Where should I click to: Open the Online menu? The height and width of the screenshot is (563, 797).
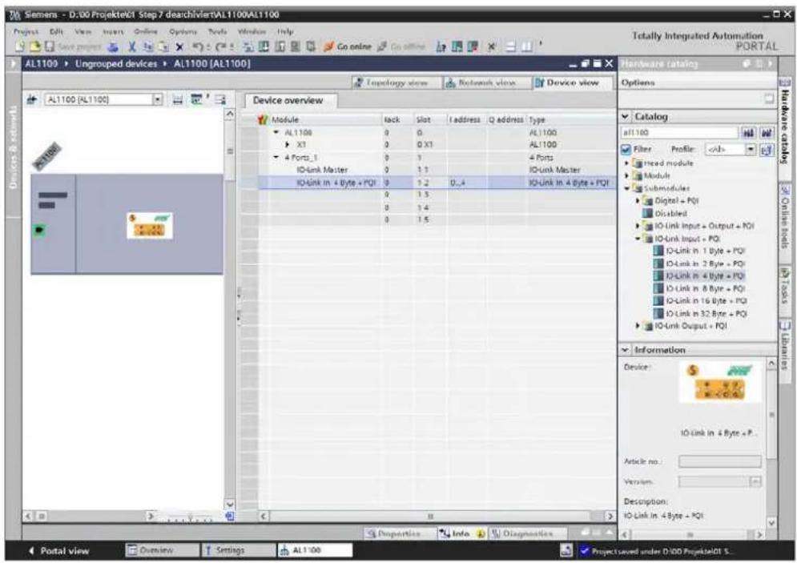pos(145,31)
